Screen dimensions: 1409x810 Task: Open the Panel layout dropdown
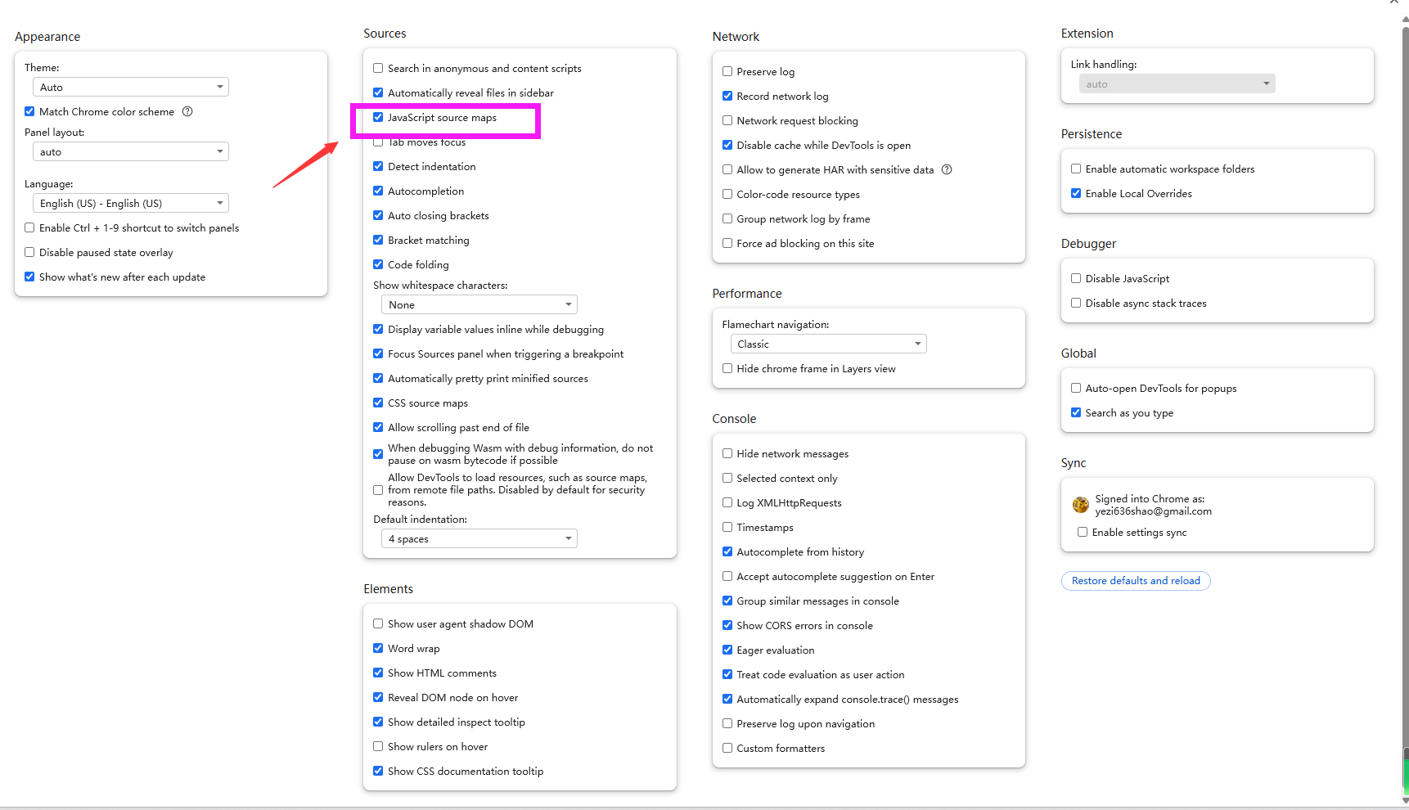click(131, 152)
